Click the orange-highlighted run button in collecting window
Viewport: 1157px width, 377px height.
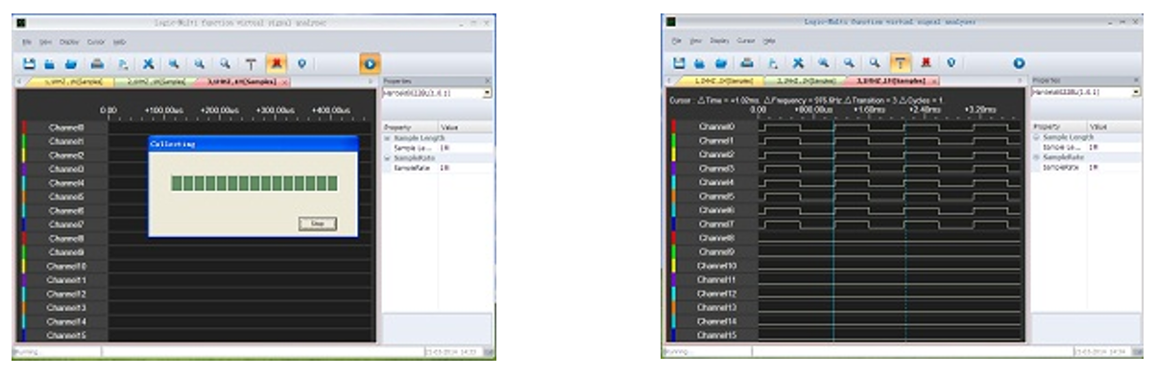tap(370, 62)
